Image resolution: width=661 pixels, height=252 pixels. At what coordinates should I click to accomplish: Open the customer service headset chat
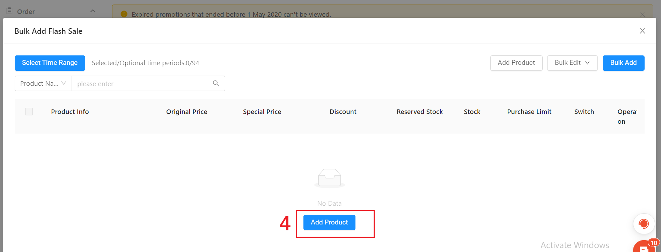644,223
